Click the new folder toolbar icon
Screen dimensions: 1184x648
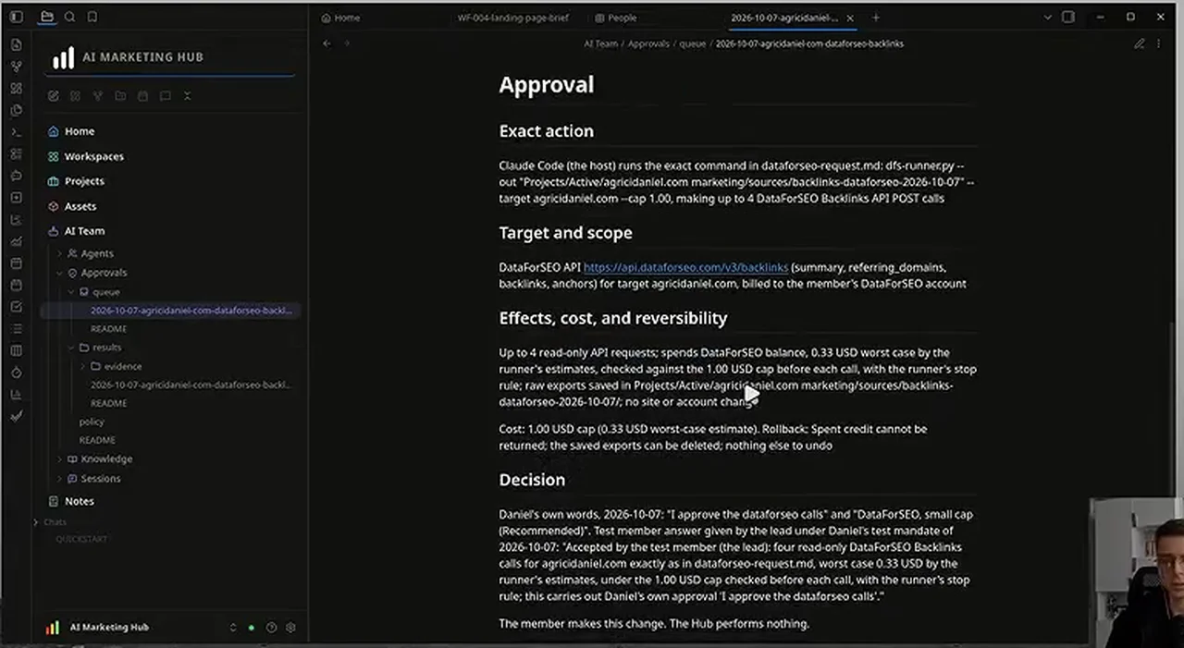coord(120,96)
